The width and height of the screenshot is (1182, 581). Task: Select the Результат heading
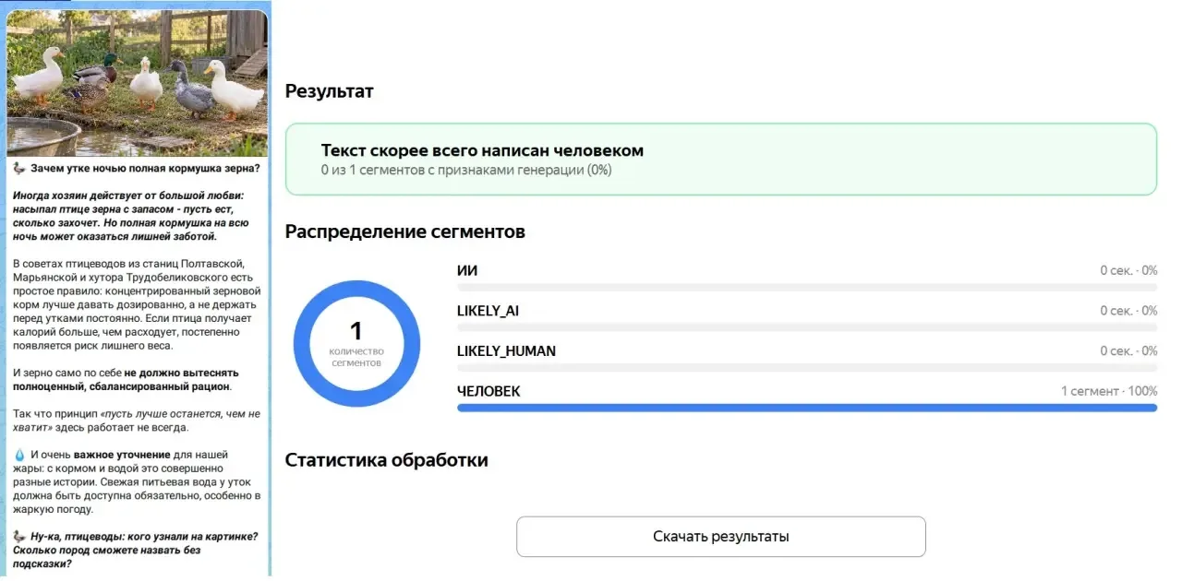click(x=330, y=90)
